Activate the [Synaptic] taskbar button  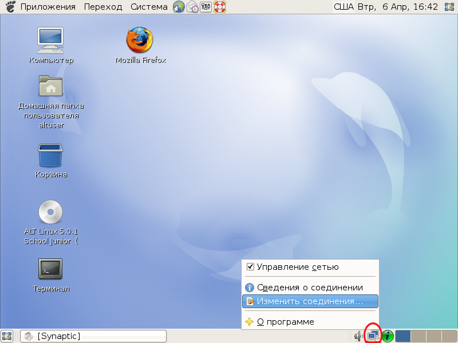tap(93, 336)
